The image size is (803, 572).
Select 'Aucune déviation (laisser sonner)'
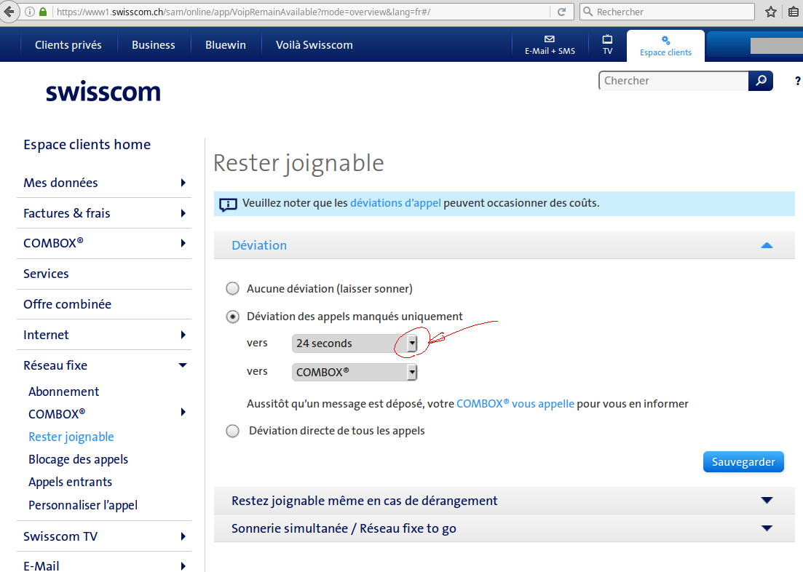pos(232,288)
